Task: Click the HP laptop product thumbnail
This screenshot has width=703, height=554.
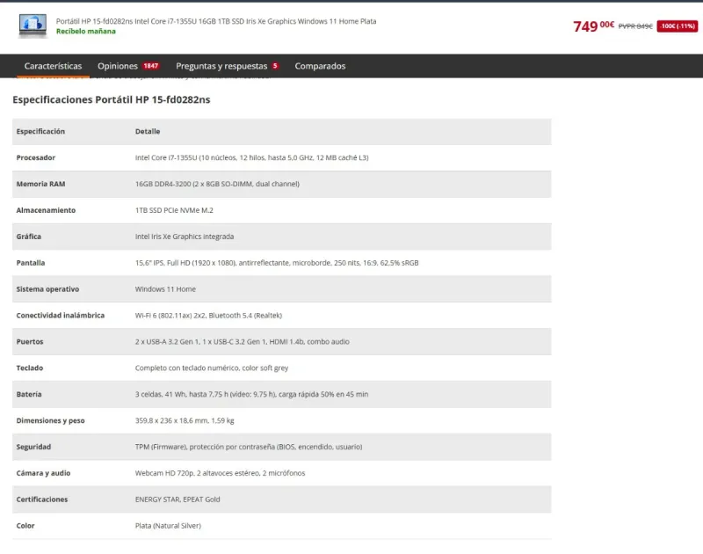Action: point(33,26)
